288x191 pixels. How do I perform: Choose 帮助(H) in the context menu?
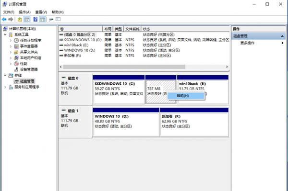pyautogui.click(x=186, y=96)
